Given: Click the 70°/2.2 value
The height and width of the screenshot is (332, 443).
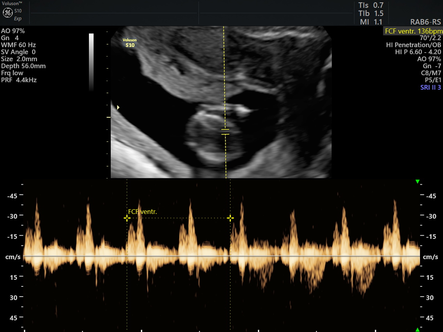Looking at the screenshot, I should click(430, 38).
